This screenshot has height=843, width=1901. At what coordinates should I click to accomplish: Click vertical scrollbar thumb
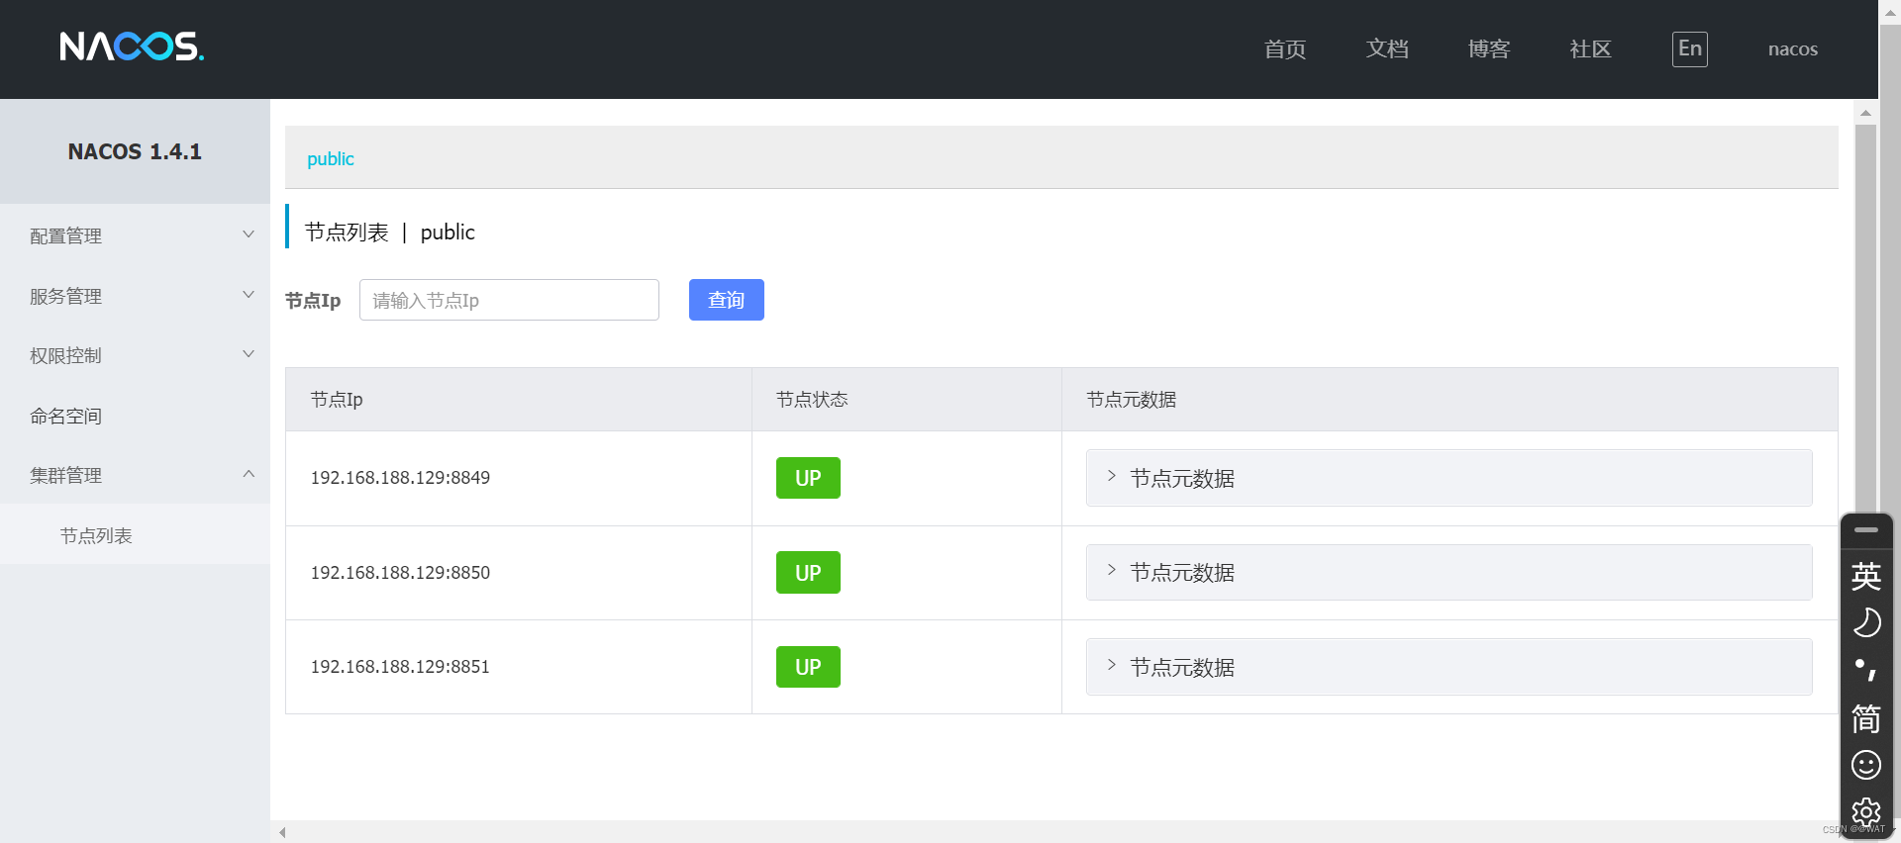1865,317
